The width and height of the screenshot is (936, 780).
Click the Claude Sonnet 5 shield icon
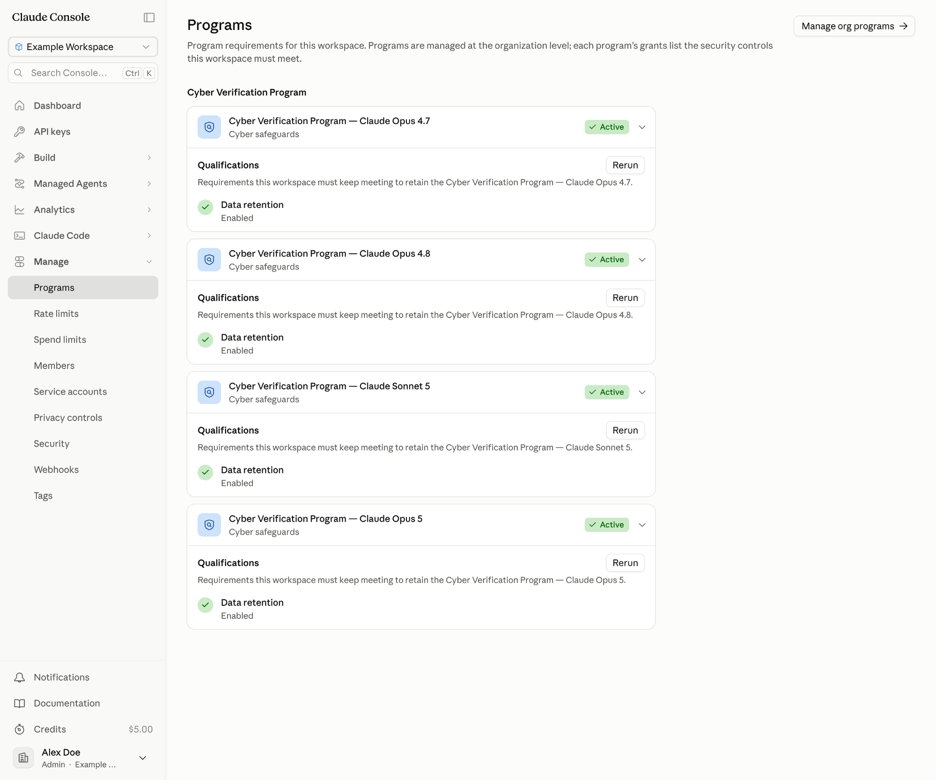click(209, 392)
